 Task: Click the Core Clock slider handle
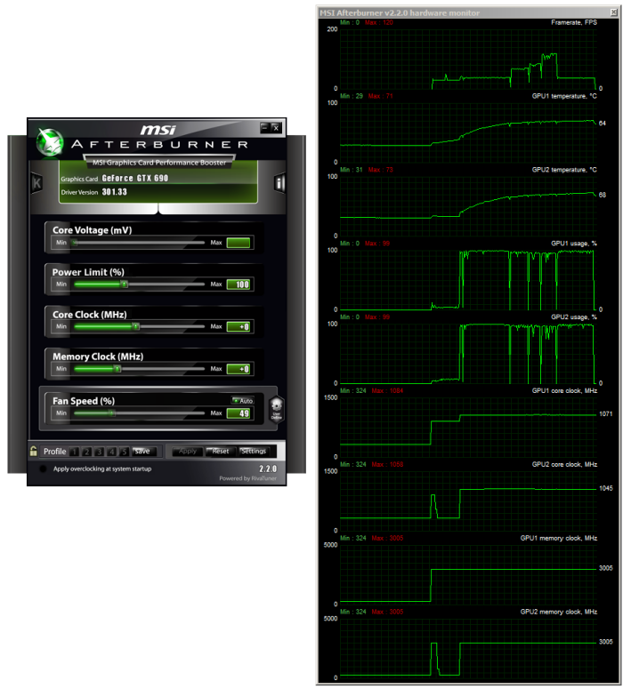[x=136, y=326]
